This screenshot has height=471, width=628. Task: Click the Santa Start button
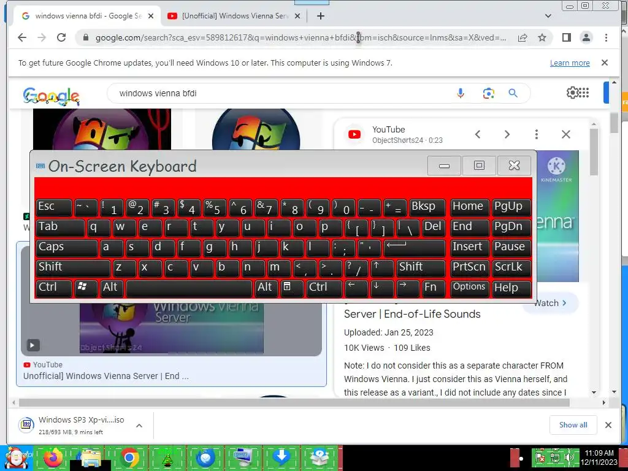(x=16, y=458)
